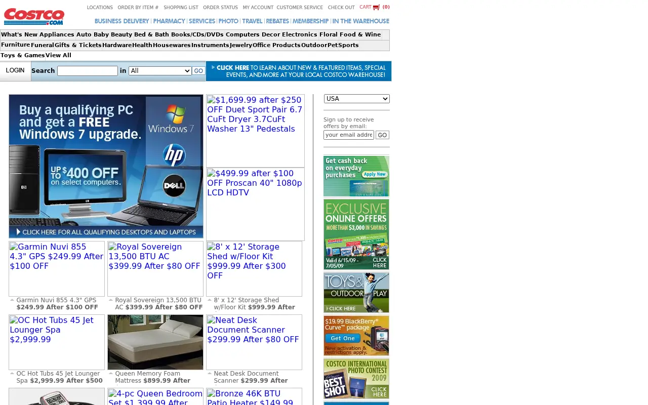This screenshot has width=648, height=405.
Task: Open the search category 'All' dropdown
Action: [160, 71]
